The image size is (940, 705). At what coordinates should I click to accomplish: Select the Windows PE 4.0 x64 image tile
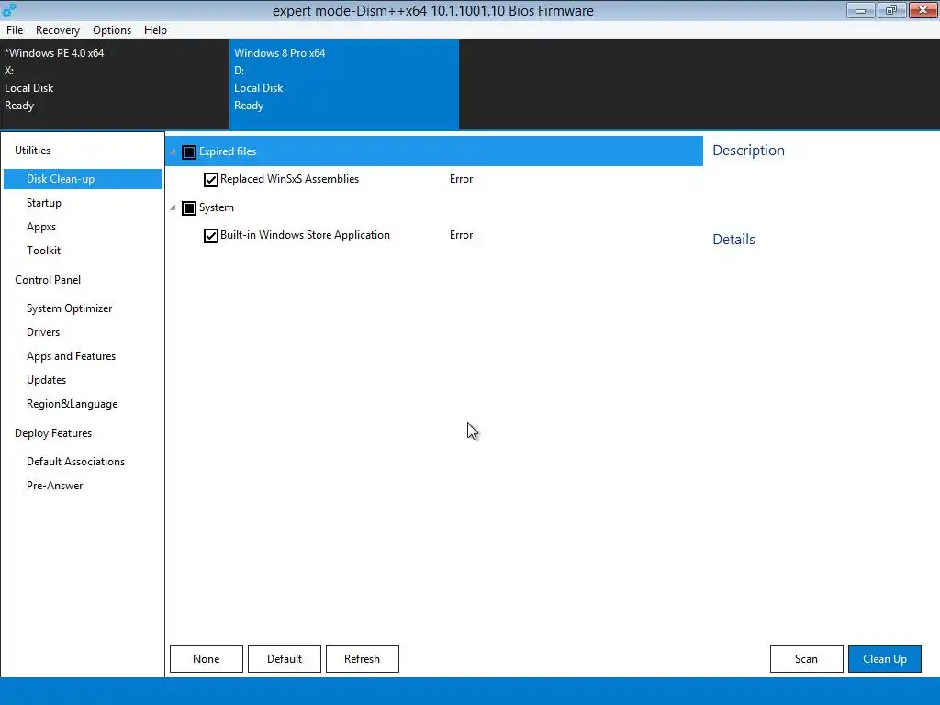pyautogui.click(x=115, y=84)
